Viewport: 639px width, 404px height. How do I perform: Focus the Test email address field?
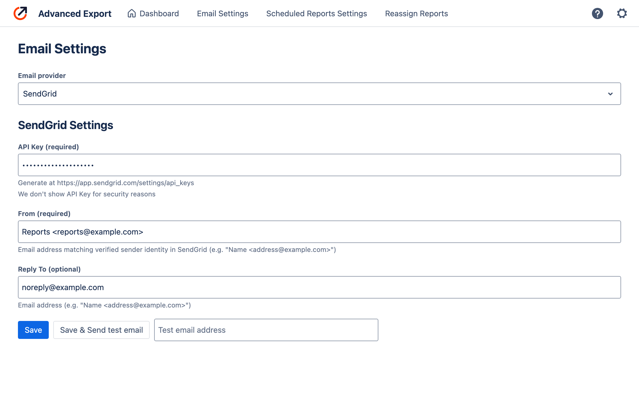tap(266, 330)
